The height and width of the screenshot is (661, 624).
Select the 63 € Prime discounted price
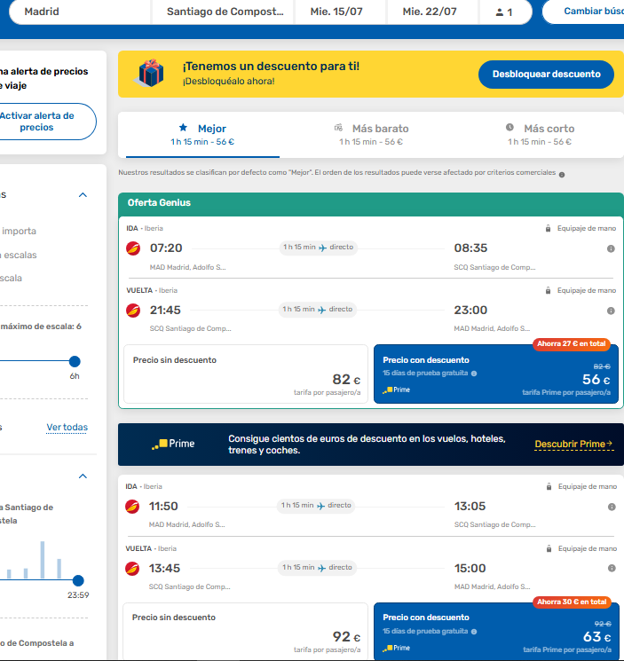point(496,631)
